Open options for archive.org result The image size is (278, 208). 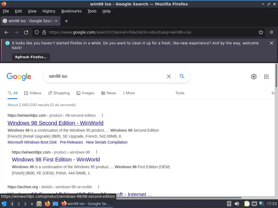coord(99,187)
